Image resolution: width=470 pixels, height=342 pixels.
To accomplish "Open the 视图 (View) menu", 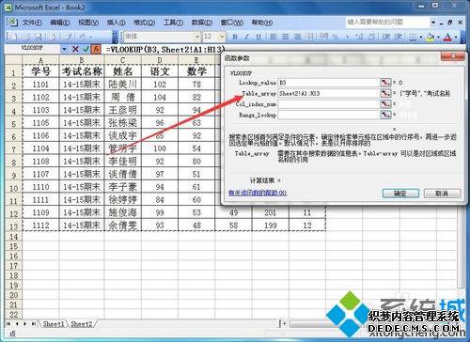I will tap(88, 23).
